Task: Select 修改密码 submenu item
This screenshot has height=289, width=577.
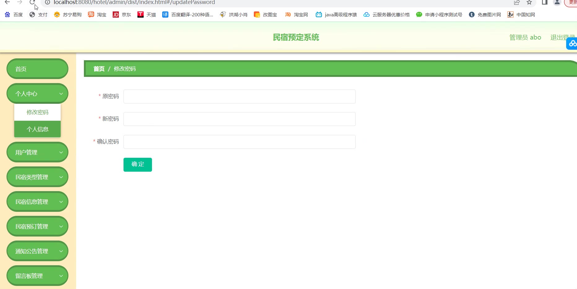Action: click(x=37, y=112)
